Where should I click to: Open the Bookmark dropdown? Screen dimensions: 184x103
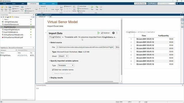point(29,11)
